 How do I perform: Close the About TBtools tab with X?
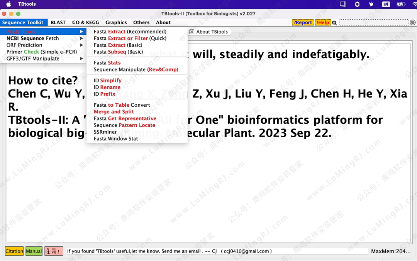(192, 32)
